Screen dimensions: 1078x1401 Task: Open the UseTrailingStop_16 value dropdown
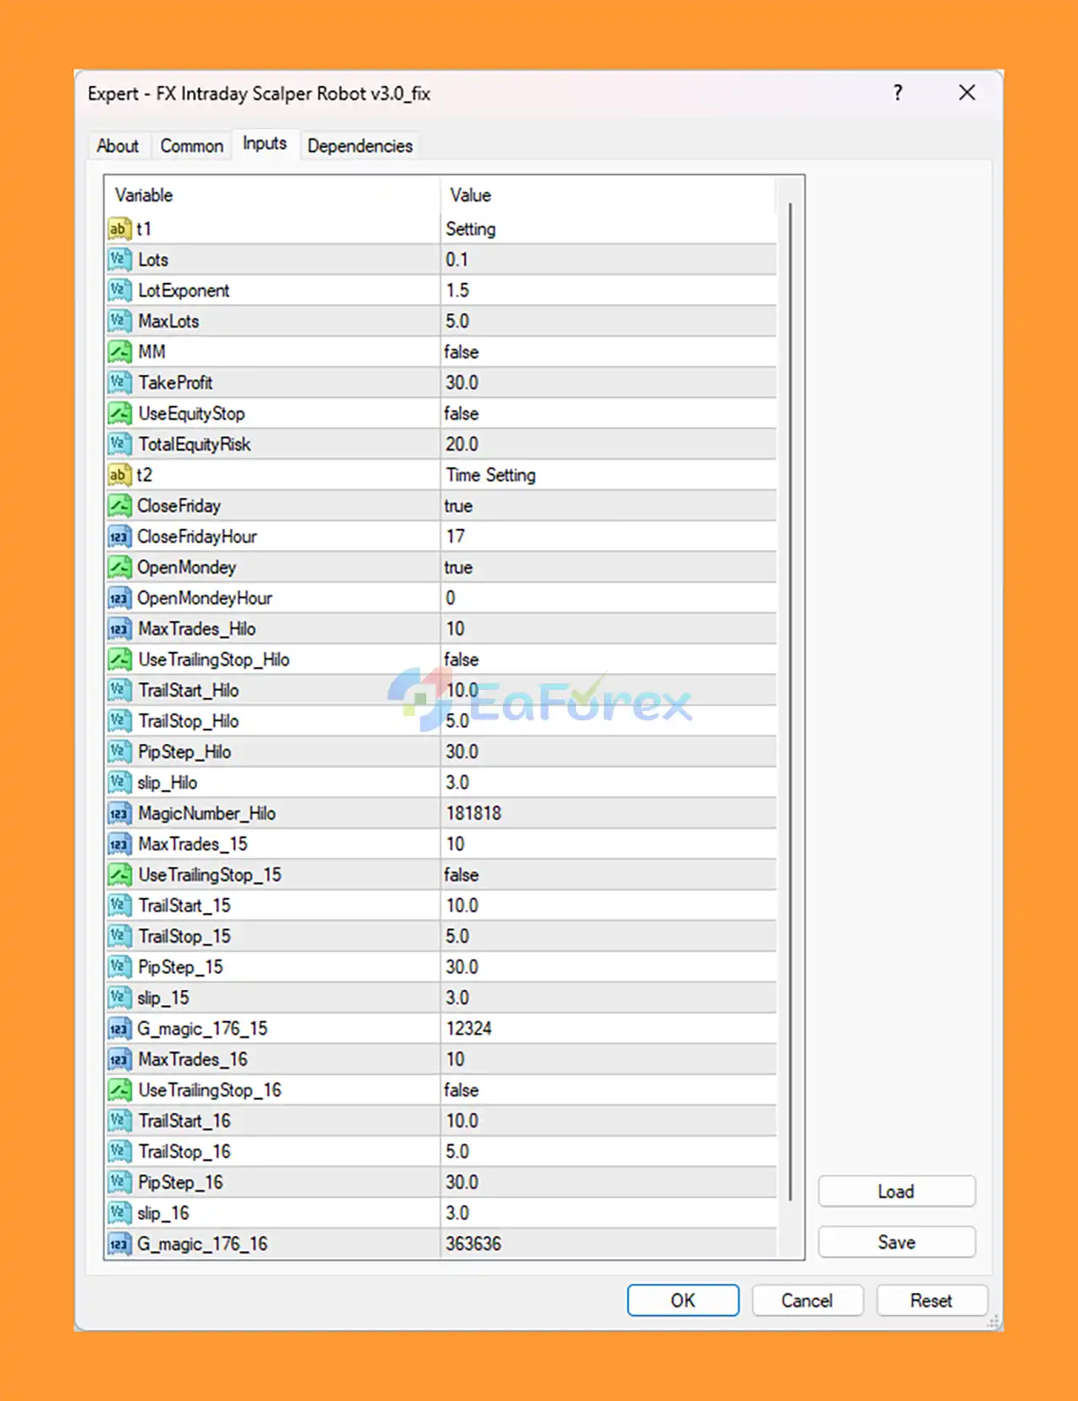point(606,1090)
